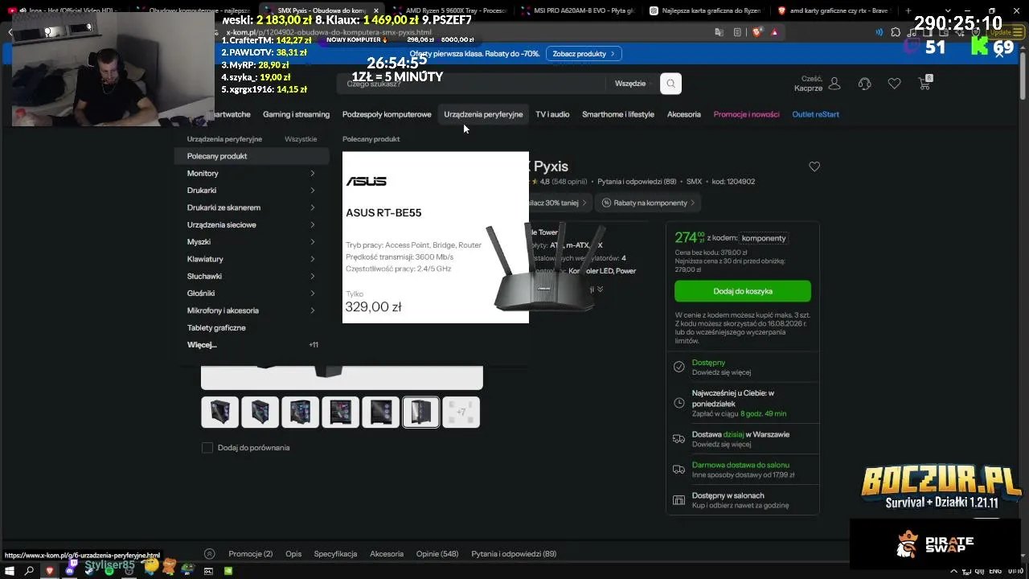This screenshot has height=579, width=1029.
Task: Open the ASUS RT-BE55 recommended product card
Action: click(436, 237)
